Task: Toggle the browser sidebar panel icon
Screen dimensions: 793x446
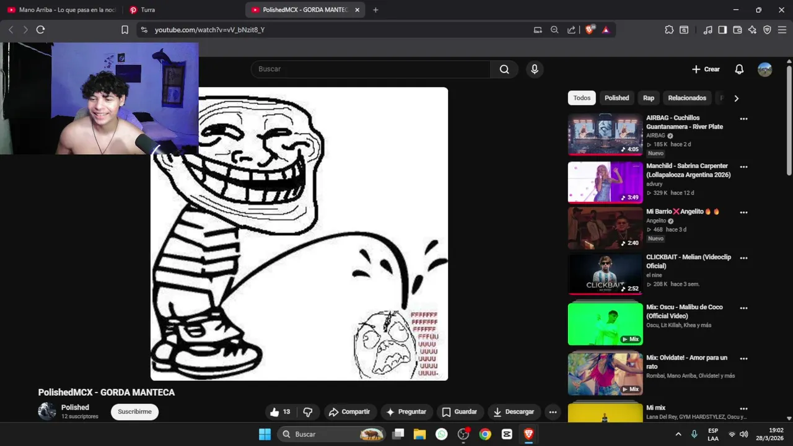Action: pos(722,30)
